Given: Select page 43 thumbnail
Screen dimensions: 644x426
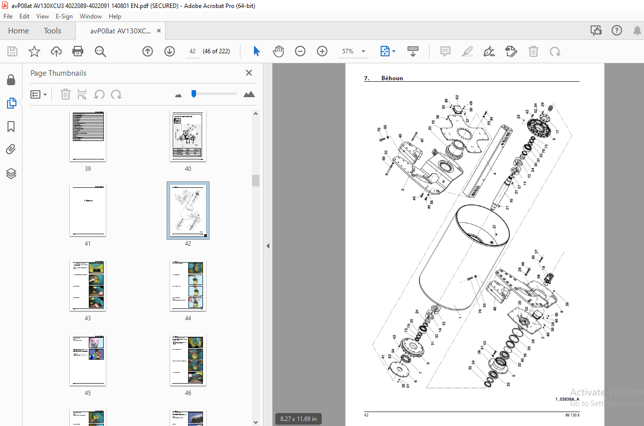Looking at the screenshot, I should click(88, 285).
